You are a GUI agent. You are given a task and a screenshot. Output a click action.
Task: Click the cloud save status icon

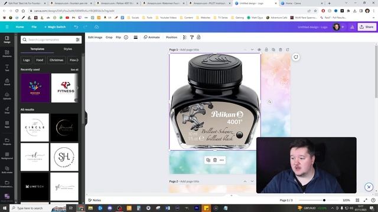click(x=97, y=27)
